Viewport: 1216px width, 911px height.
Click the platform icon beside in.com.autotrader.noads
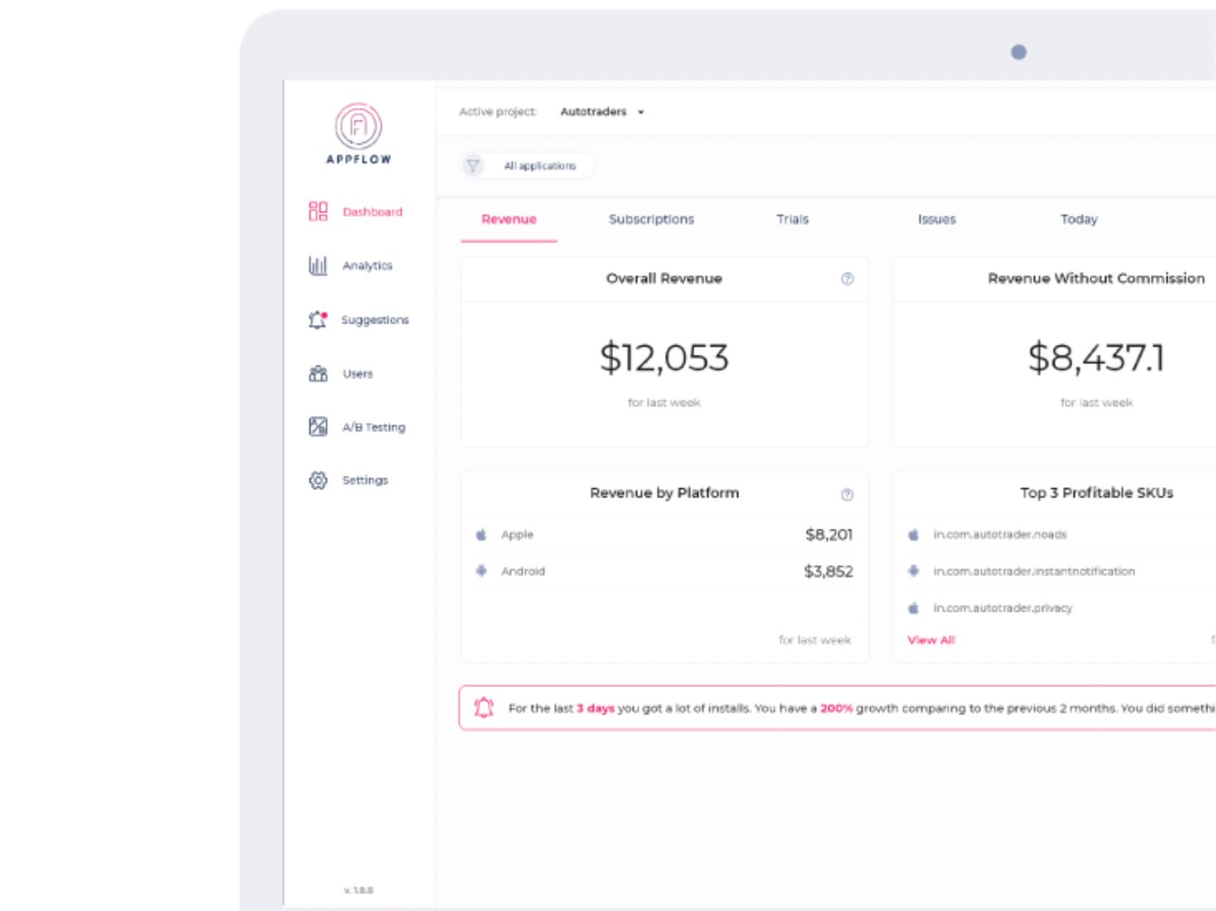point(913,535)
